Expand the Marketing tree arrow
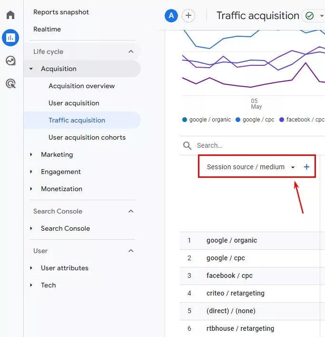This screenshot has height=337, width=325. click(31, 154)
